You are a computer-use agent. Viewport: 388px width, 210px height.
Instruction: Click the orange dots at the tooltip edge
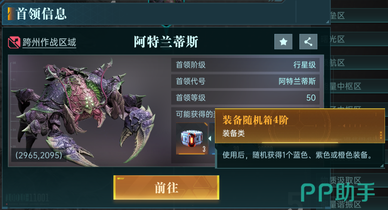pyautogui.click(x=381, y=135)
